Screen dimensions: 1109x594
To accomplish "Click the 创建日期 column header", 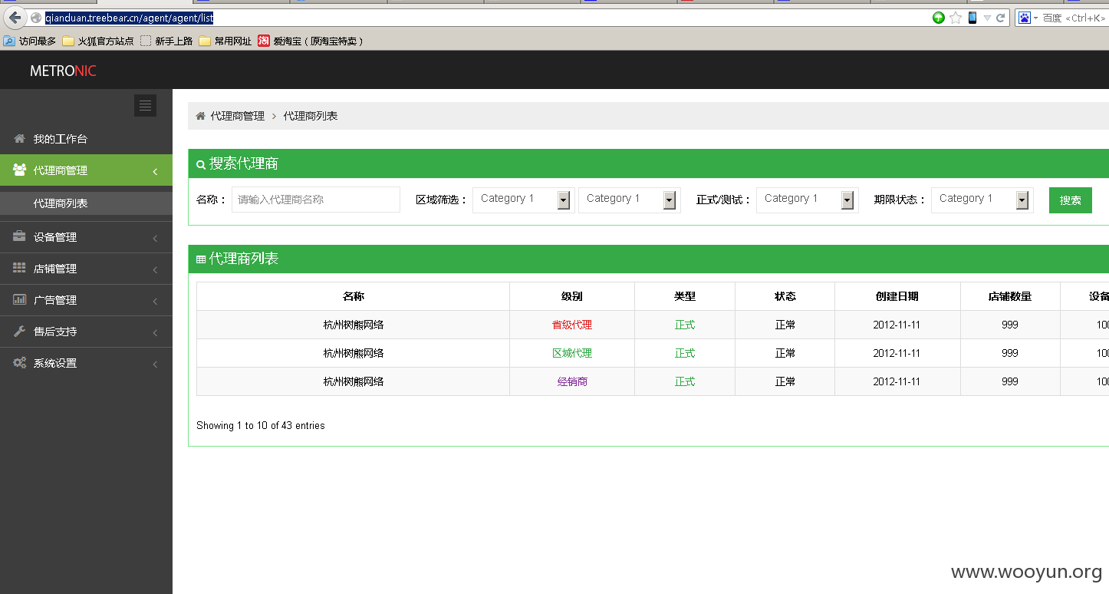I will pyautogui.click(x=897, y=296).
